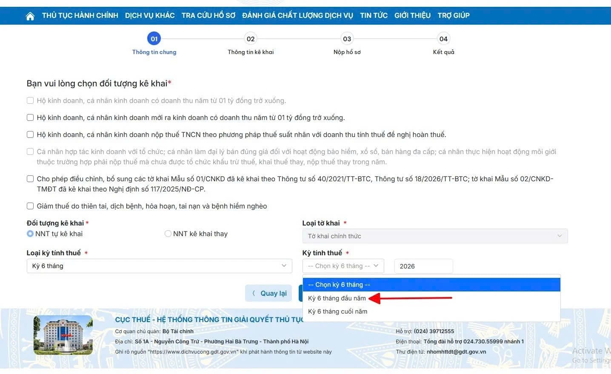Collapse 'Chọn kỳ 6 tháng' dropdown
Screen dimensions: 611x374
point(343,266)
